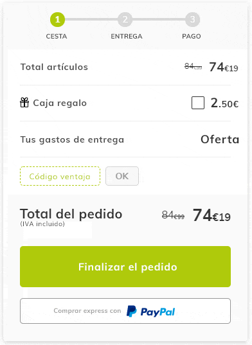This screenshot has height=345, width=252.
Task: Go to the PAGO step label
Action: point(192,37)
